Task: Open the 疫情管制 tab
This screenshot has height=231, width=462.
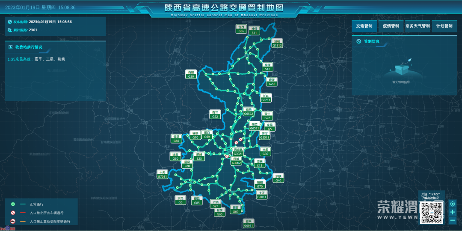Action: (391, 26)
